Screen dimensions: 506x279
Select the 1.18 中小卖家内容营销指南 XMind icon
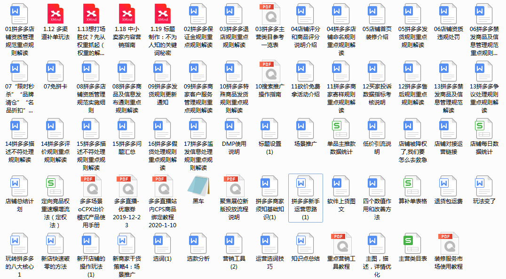pos(127,14)
